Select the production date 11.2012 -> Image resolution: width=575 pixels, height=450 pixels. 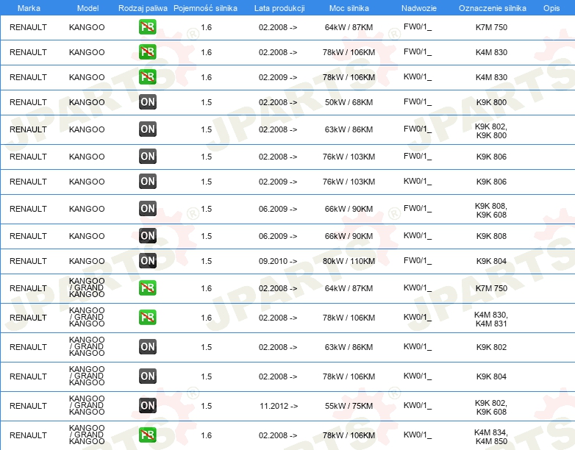pyautogui.click(x=279, y=406)
